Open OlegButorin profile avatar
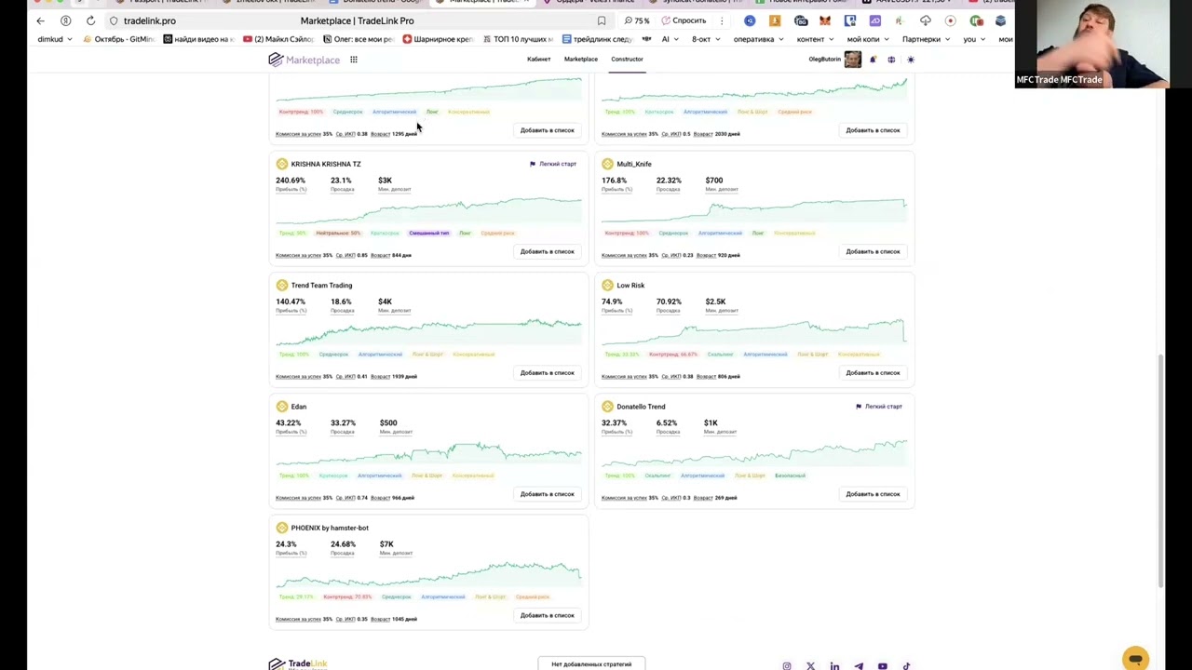 pyautogui.click(x=852, y=60)
